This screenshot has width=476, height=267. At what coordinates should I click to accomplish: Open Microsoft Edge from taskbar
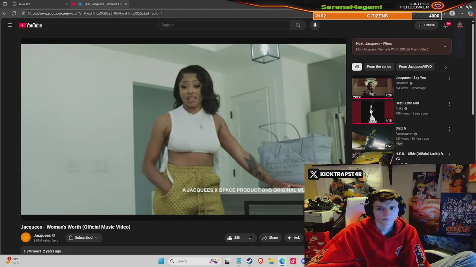[283, 261]
